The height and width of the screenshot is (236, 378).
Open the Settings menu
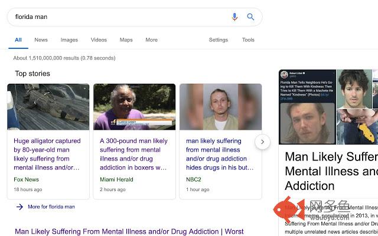[218, 40]
